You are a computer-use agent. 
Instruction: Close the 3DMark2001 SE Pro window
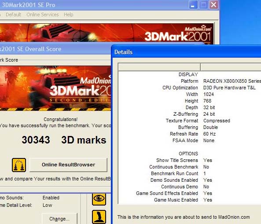coord(214,5)
